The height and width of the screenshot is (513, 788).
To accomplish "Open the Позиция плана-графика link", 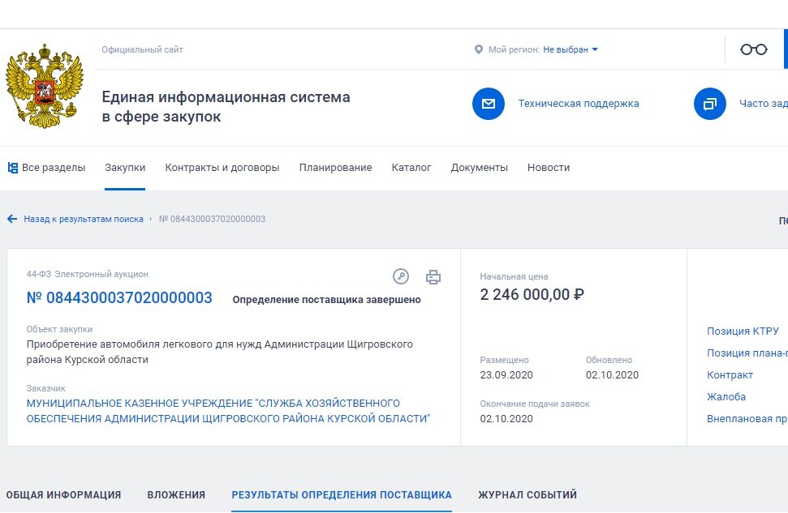I will (x=747, y=353).
